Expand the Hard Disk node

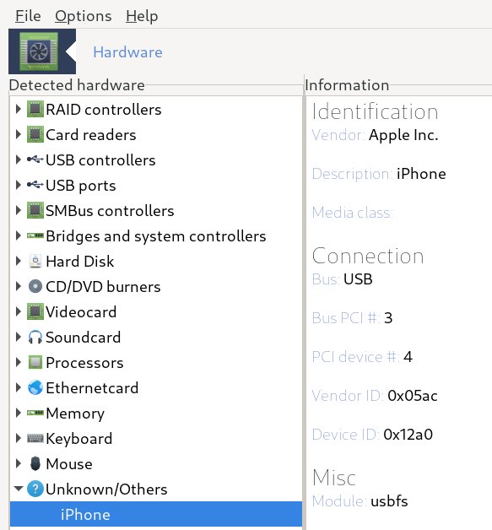pos(19,261)
